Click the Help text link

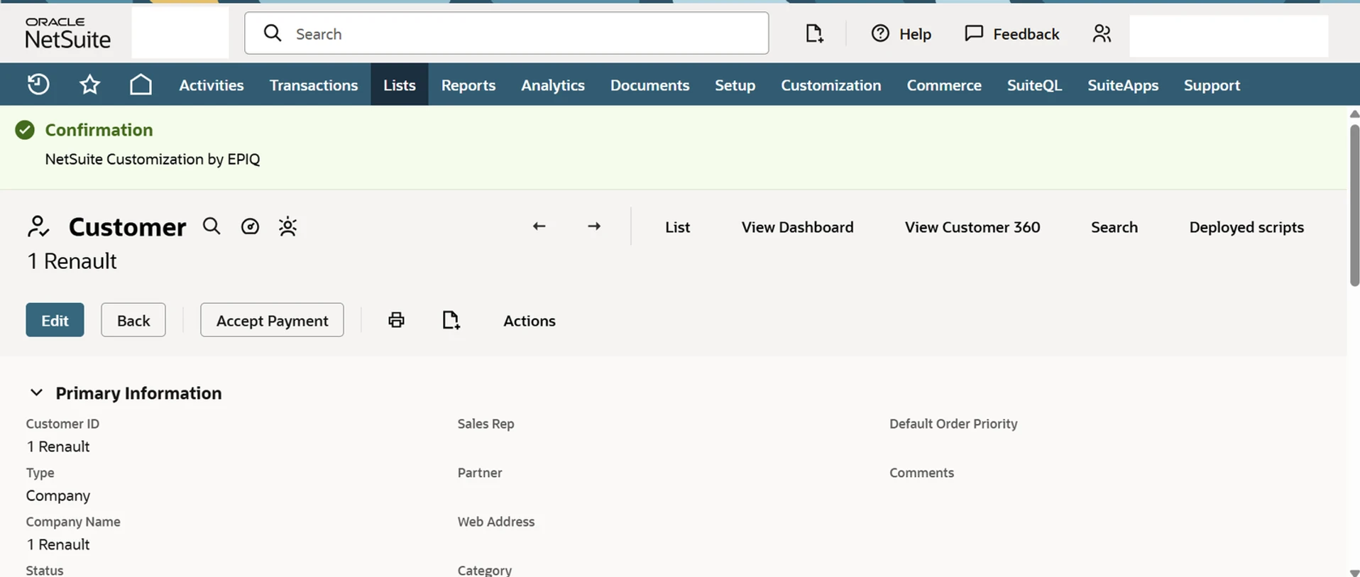coord(915,34)
